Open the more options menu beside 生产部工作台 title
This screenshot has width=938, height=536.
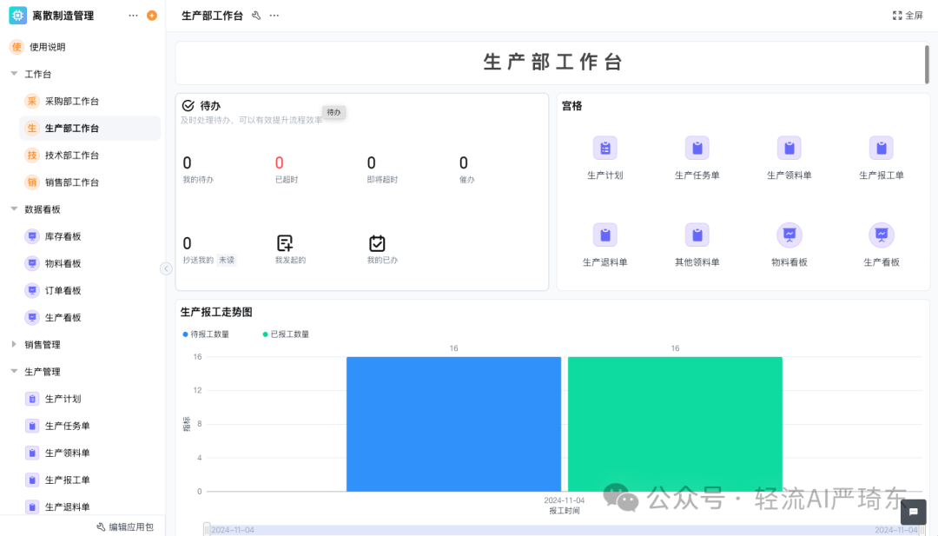tap(274, 15)
